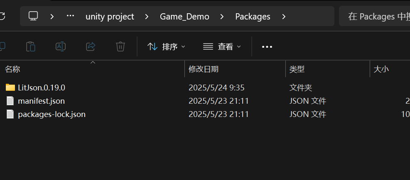Click the monitor icon in address bar
410x180 pixels.
click(x=33, y=16)
